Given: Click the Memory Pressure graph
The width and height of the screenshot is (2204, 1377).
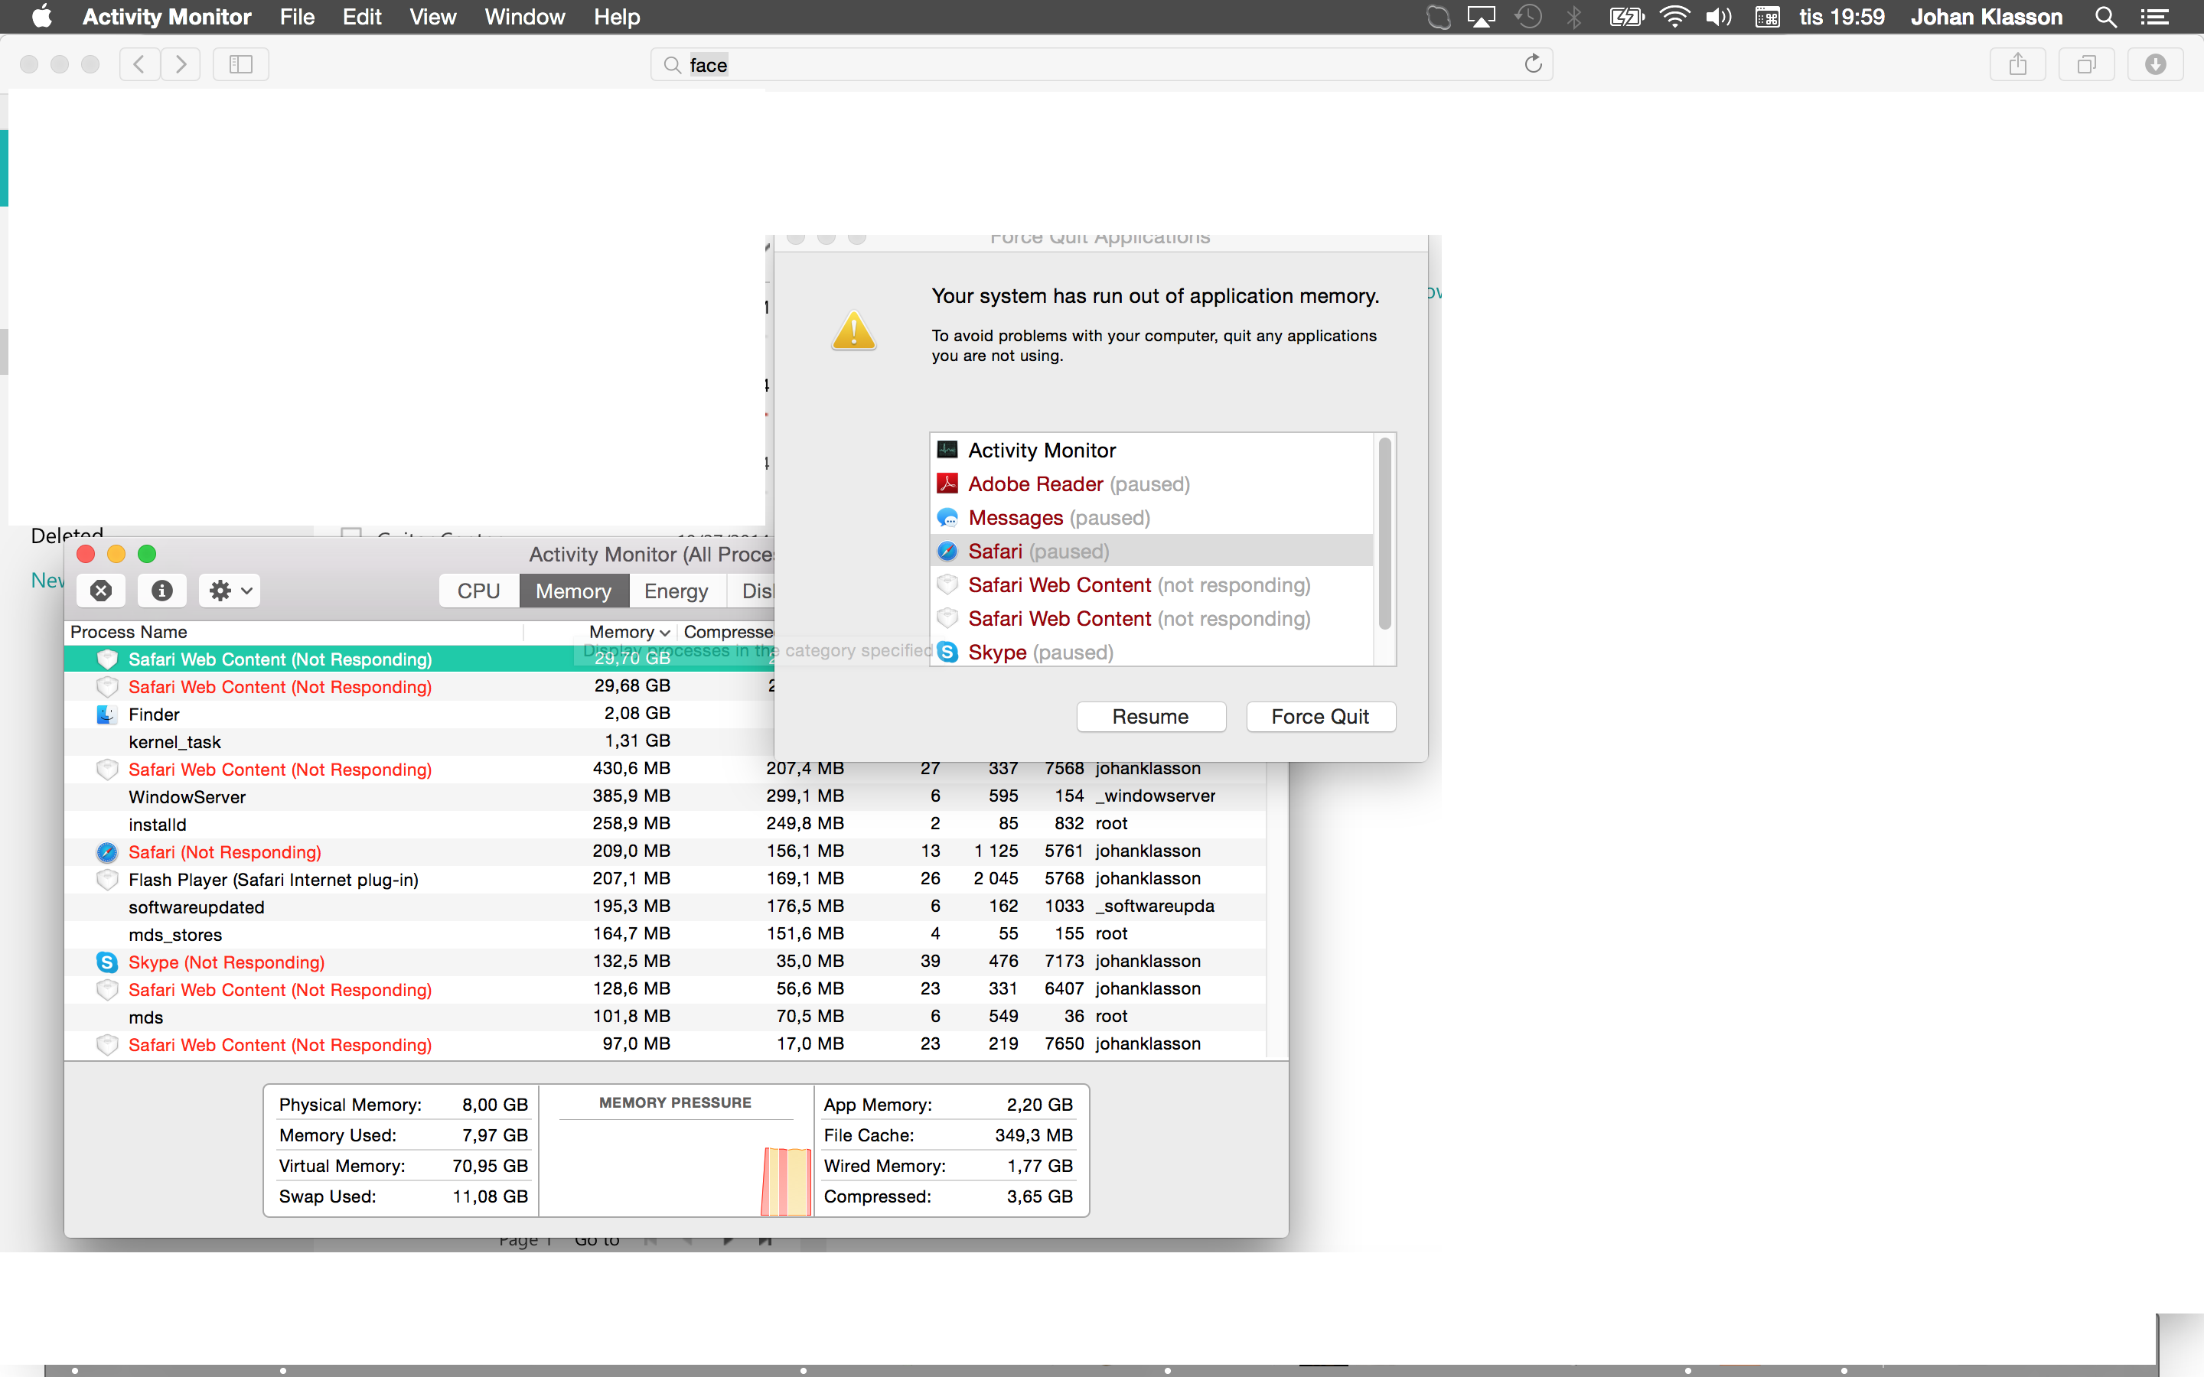Looking at the screenshot, I should click(676, 1166).
